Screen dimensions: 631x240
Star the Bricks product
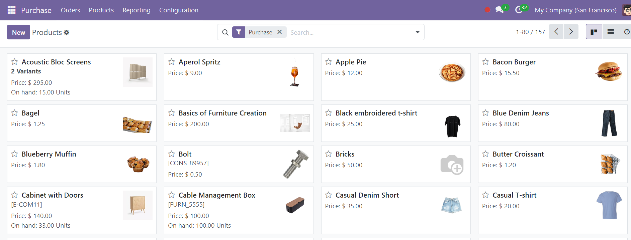[329, 154]
